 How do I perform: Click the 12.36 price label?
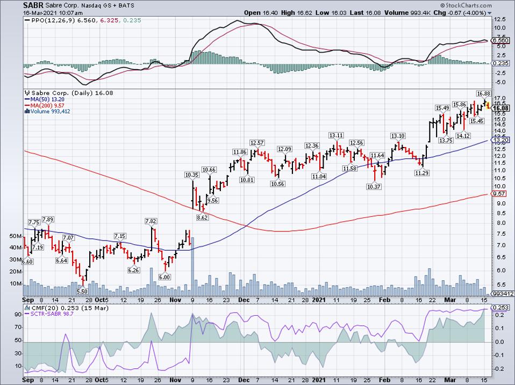click(x=312, y=146)
